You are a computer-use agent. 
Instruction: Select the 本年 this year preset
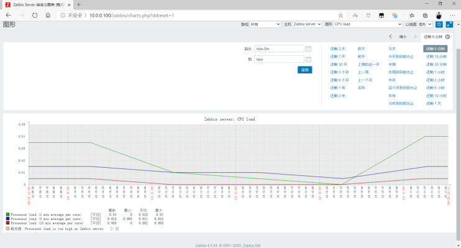392,96
